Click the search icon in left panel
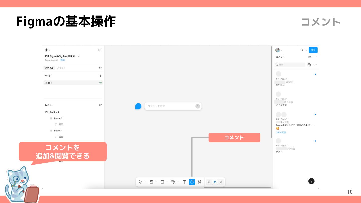361x203 pixels. [100, 68]
